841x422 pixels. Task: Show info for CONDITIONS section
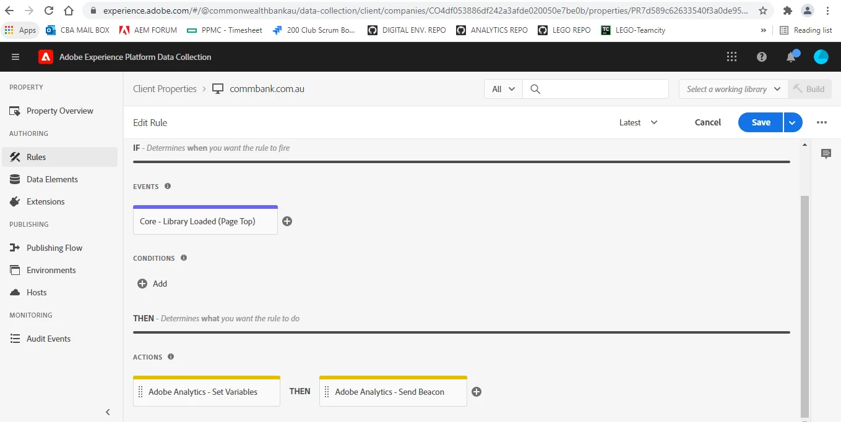pyautogui.click(x=184, y=258)
